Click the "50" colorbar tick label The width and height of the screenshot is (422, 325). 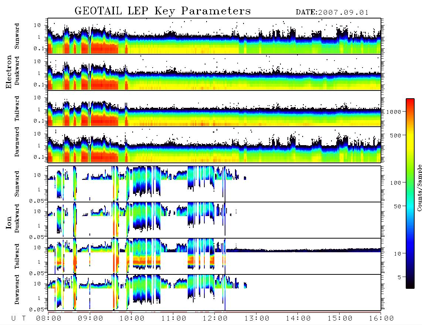(x=398, y=206)
